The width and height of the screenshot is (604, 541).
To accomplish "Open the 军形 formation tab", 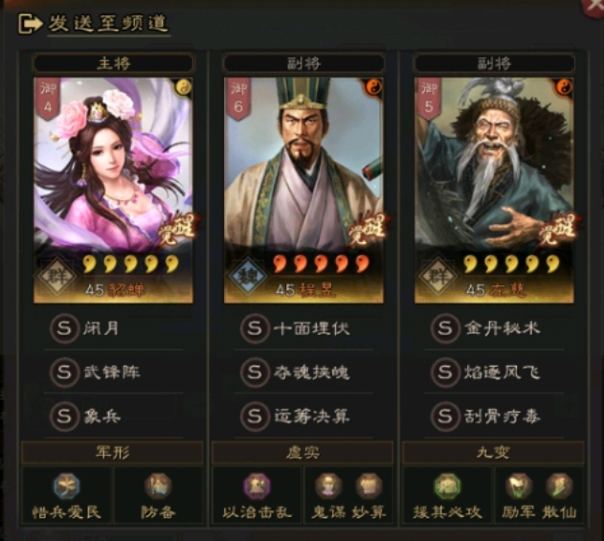I will 112,452.
